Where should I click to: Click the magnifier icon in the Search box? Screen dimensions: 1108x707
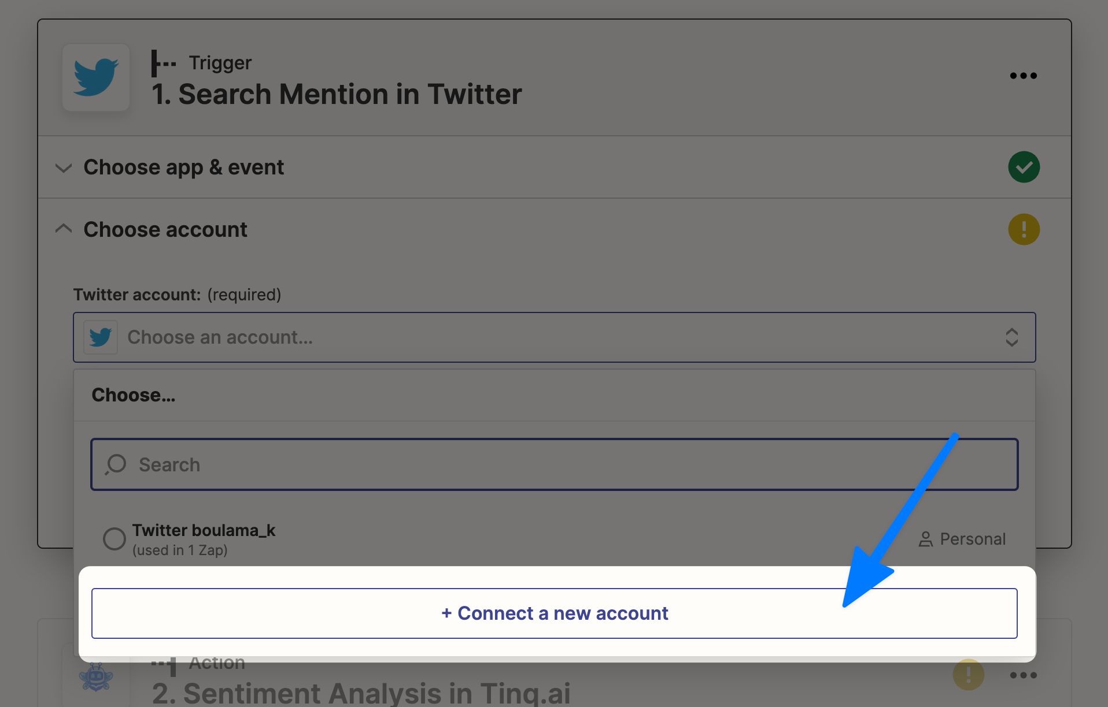point(116,464)
